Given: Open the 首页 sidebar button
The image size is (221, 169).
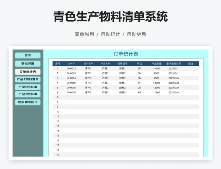Looking at the screenshot, I should [28, 55].
